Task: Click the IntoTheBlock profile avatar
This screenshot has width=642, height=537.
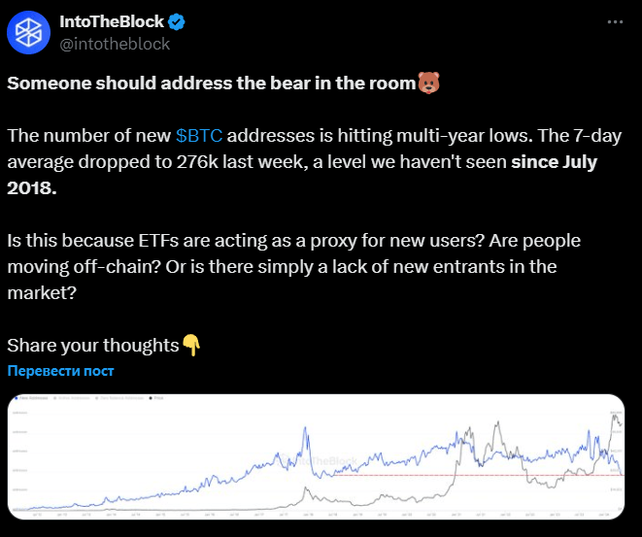Action: coord(31,32)
